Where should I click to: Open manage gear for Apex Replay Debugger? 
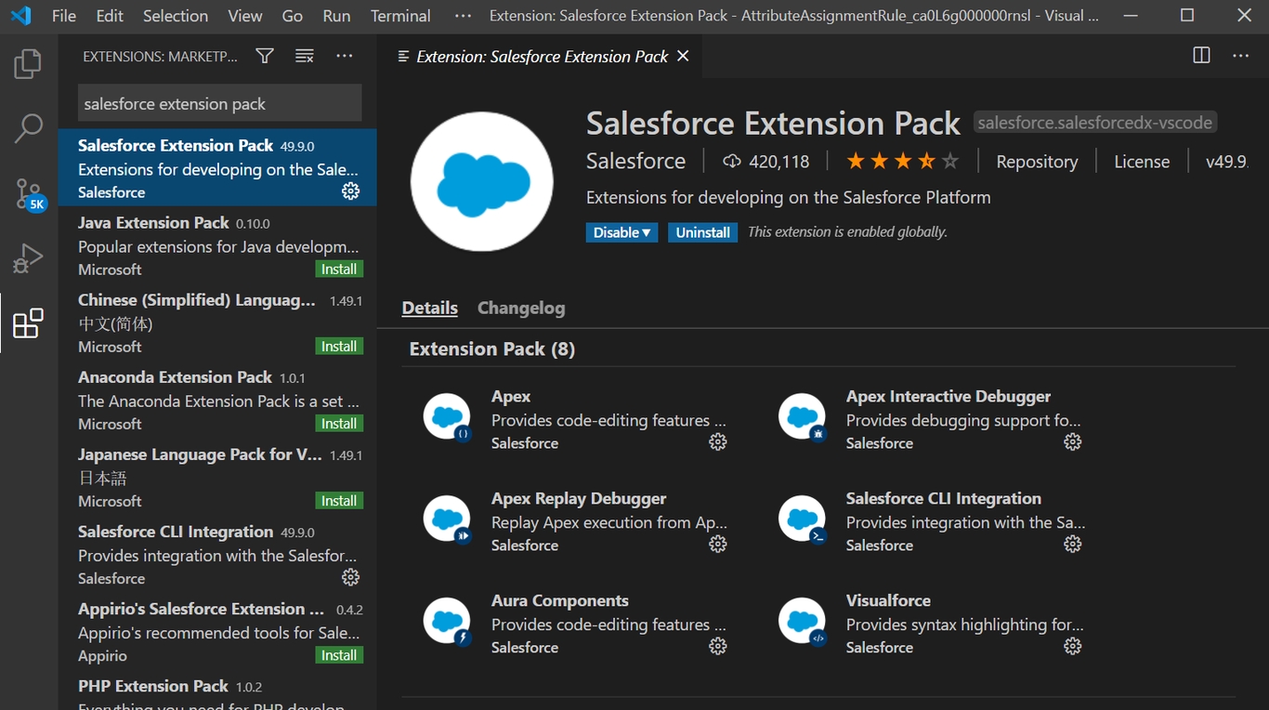coord(717,545)
